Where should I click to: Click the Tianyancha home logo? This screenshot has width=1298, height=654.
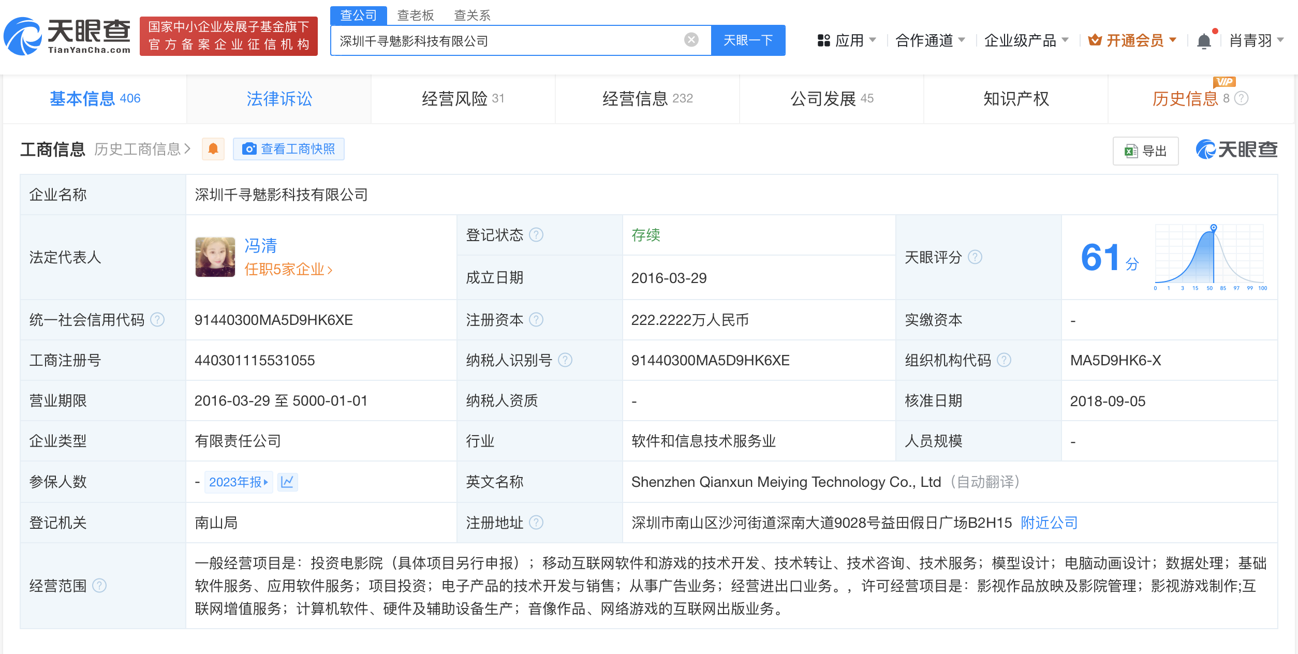click(x=67, y=36)
